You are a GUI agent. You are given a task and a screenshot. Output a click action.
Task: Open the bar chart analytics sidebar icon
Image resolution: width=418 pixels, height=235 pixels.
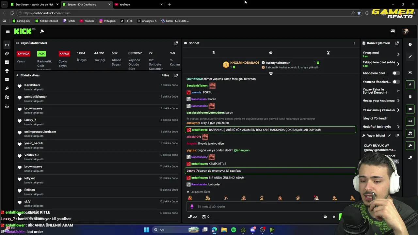click(x=7, y=62)
